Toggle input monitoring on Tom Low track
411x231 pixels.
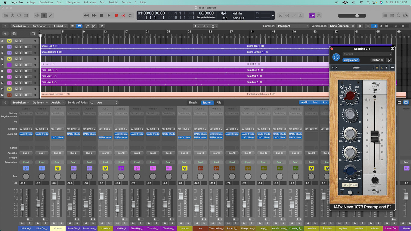30,83
